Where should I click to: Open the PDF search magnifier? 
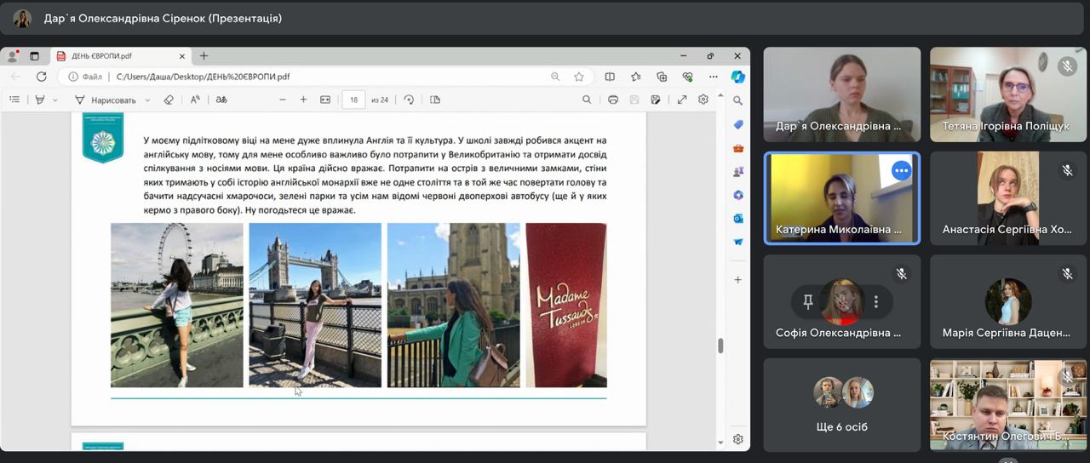click(587, 100)
